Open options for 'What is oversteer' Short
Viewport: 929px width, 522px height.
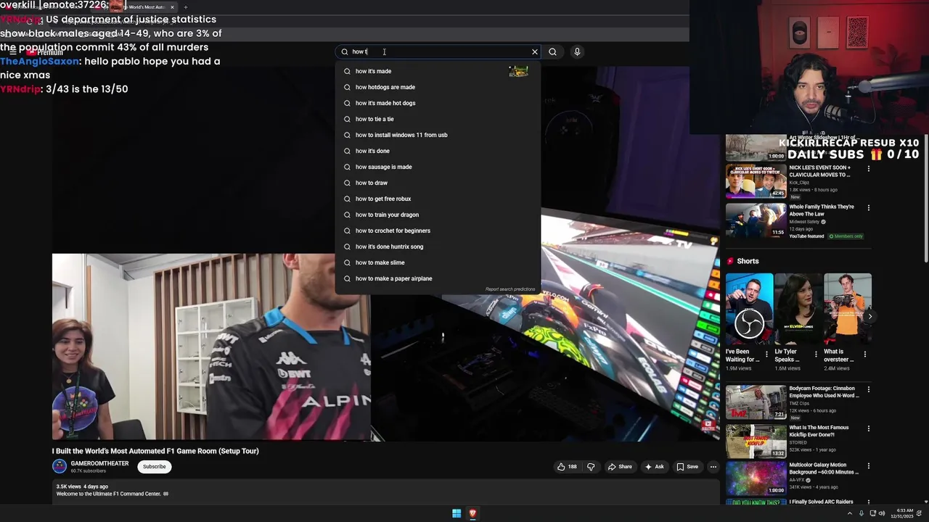tap(865, 355)
